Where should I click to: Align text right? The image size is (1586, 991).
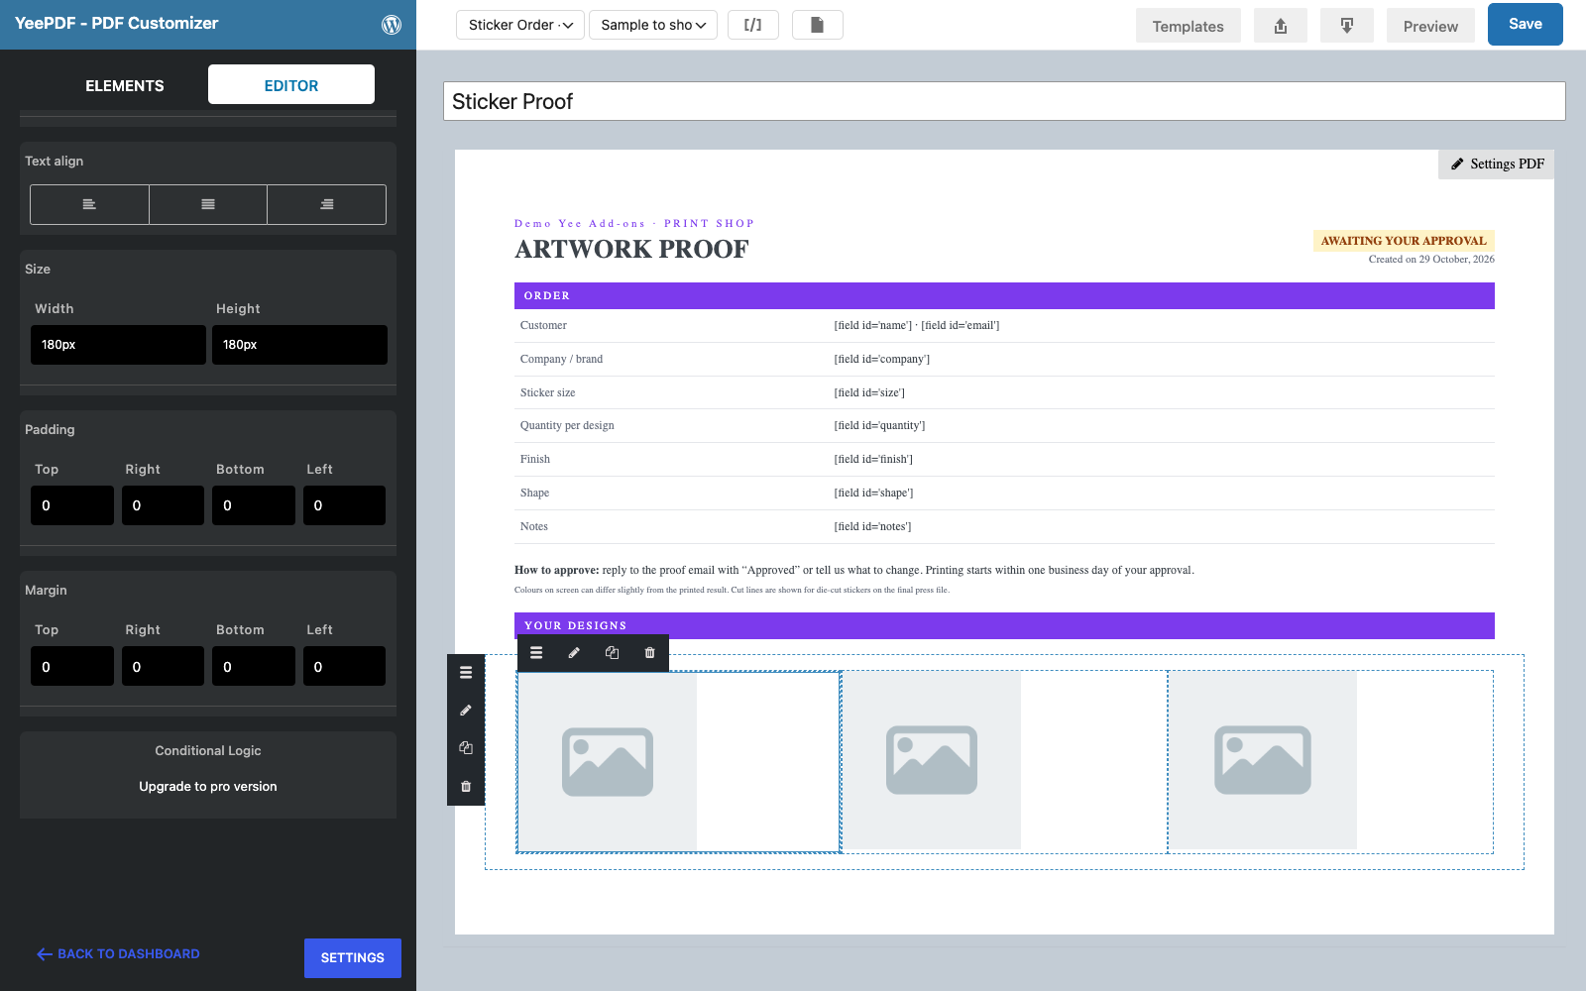point(327,204)
